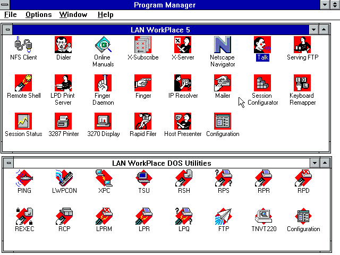Viewport: 340px width, 255px height.
Task: Select the RPD utility icon
Action: (303, 178)
